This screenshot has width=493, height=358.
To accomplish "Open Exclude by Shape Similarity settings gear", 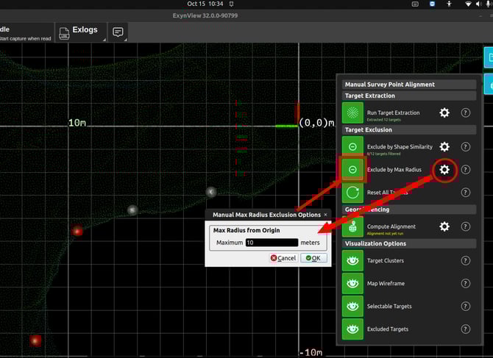I will point(444,147).
